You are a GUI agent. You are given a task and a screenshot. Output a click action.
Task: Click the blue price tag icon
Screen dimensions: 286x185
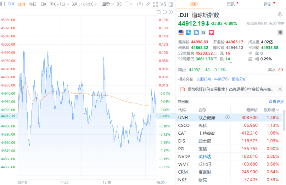(x=196, y=32)
